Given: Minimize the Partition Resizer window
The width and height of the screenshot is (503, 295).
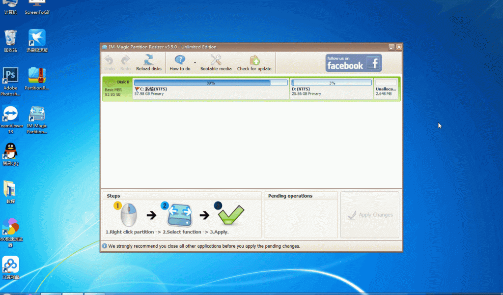Looking at the screenshot, I should click(x=391, y=47).
